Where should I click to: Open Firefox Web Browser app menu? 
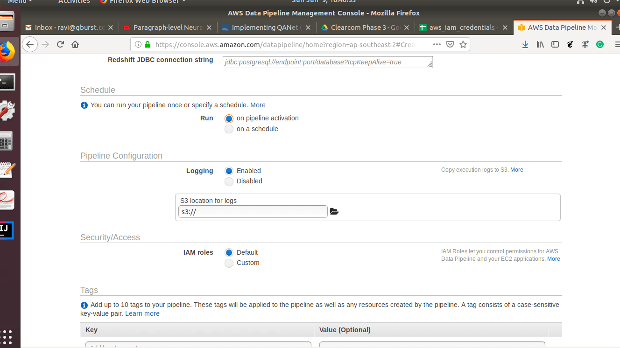pos(142,1)
